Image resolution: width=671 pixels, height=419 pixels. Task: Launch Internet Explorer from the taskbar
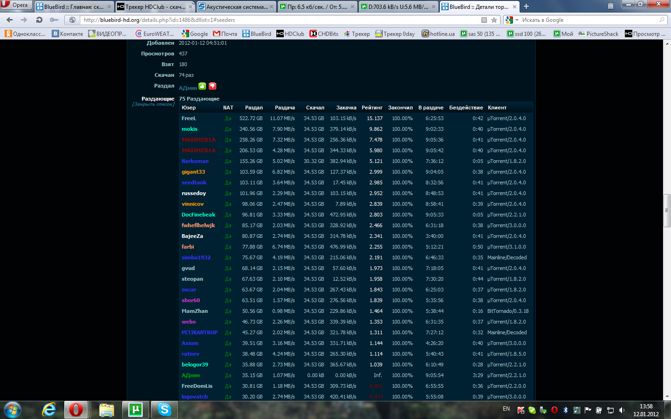click(x=48, y=410)
